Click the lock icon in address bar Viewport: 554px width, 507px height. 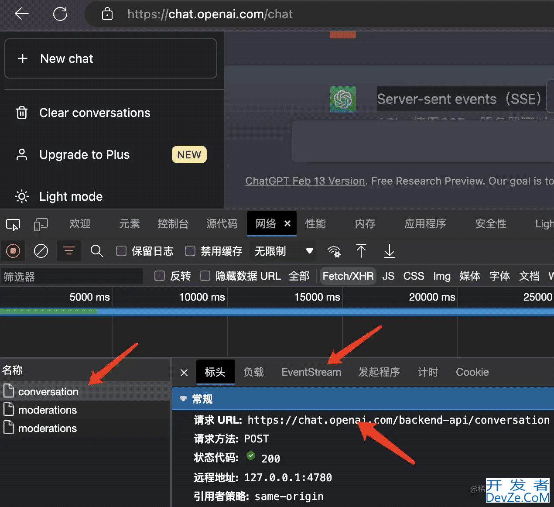pos(107,14)
